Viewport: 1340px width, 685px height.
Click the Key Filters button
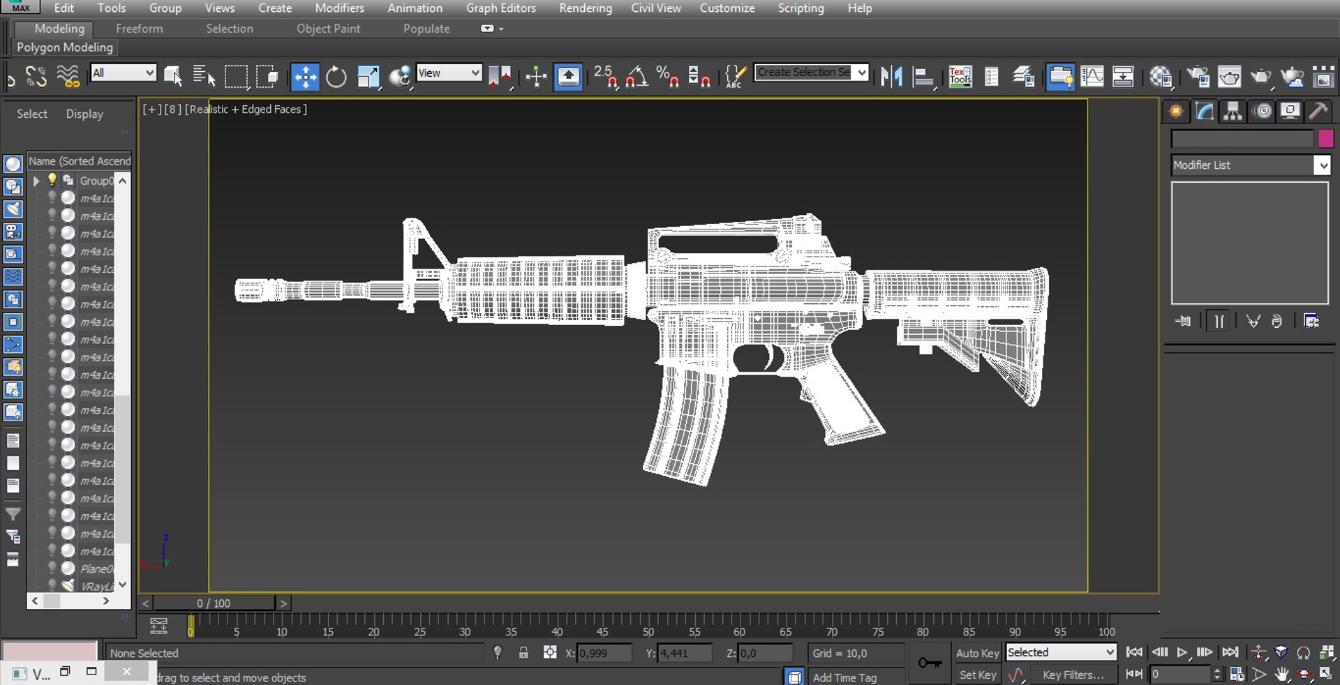(1073, 675)
